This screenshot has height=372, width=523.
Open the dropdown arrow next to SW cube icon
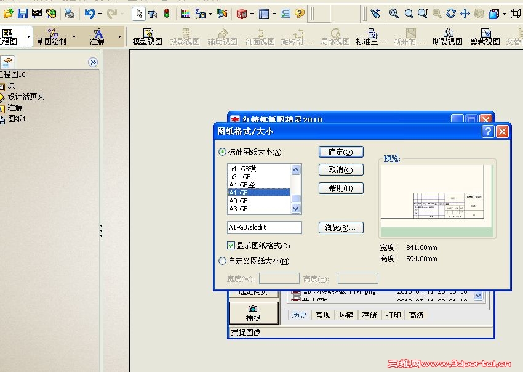click(252, 14)
